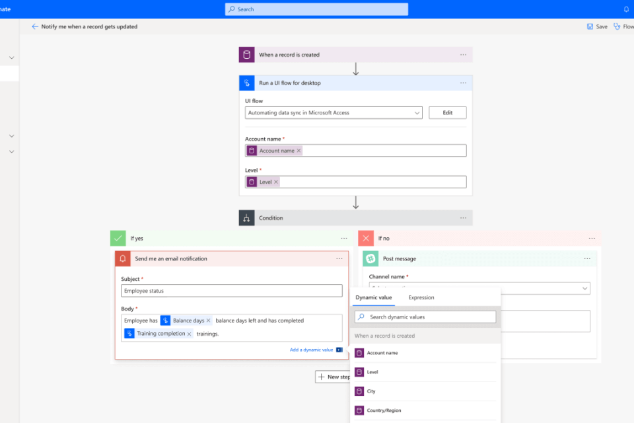Click the red X If no icon
Image resolution: width=634 pixels, height=423 pixels.
point(366,238)
